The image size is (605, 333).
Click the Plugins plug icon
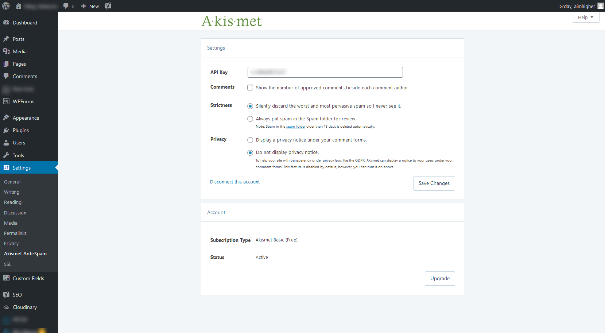(x=6, y=130)
